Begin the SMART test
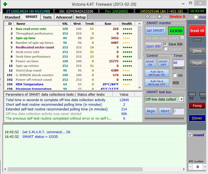 pyautogui.click(x=151, y=111)
